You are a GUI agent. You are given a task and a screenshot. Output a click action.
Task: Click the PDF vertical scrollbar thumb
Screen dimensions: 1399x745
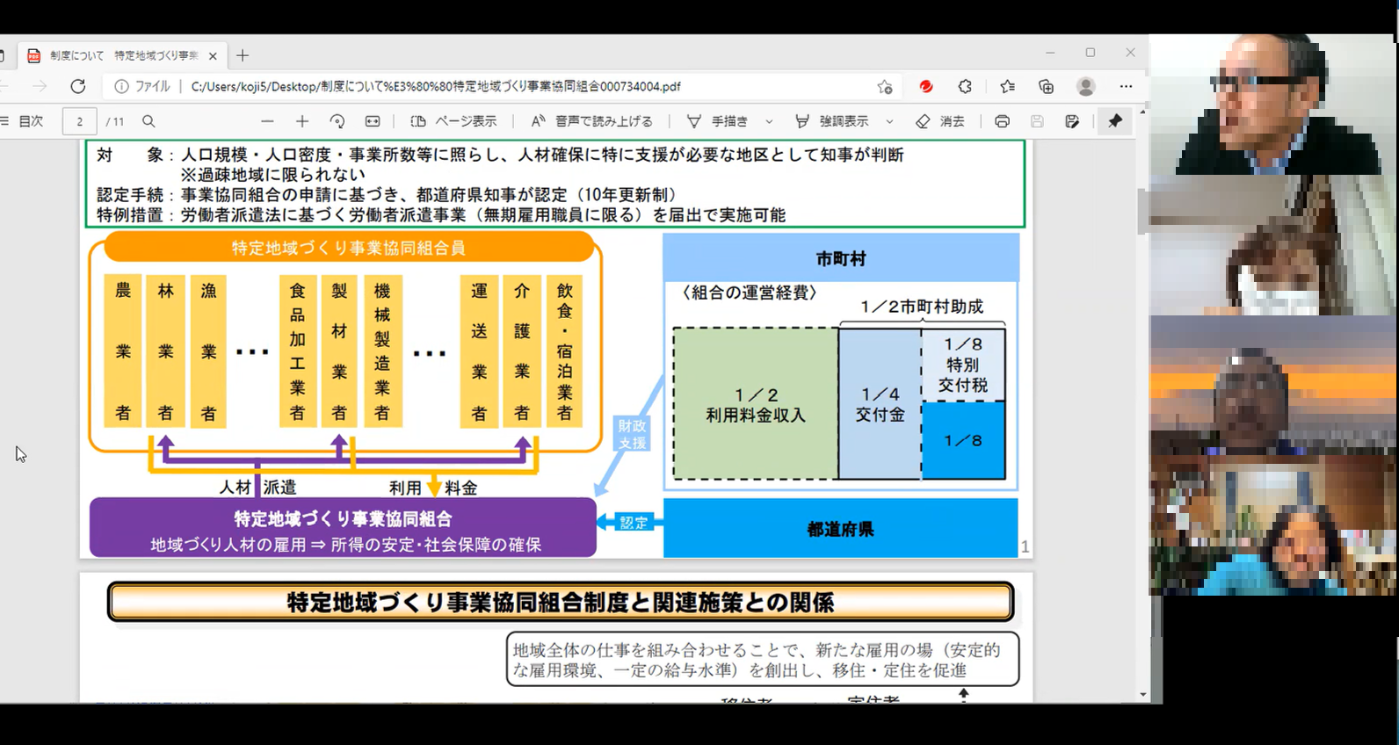(x=1142, y=211)
